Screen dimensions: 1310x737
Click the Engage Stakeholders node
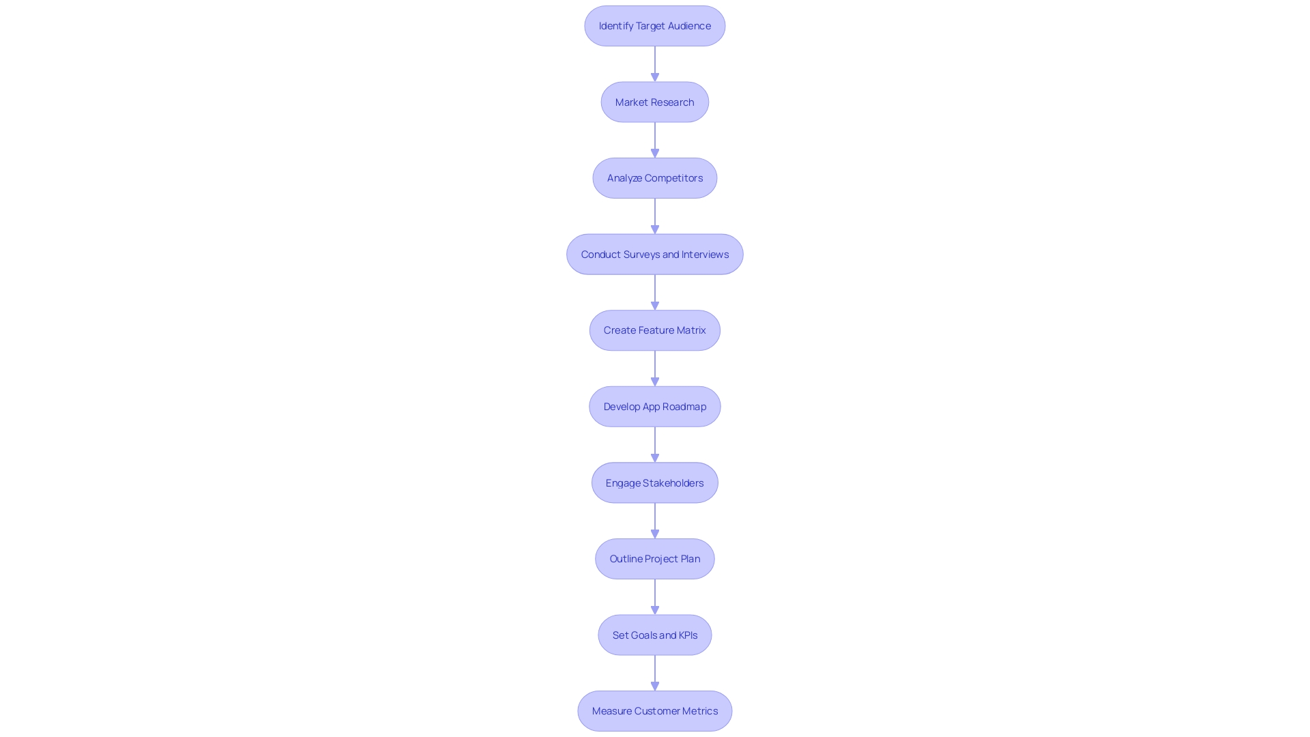pyautogui.click(x=654, y=481)
